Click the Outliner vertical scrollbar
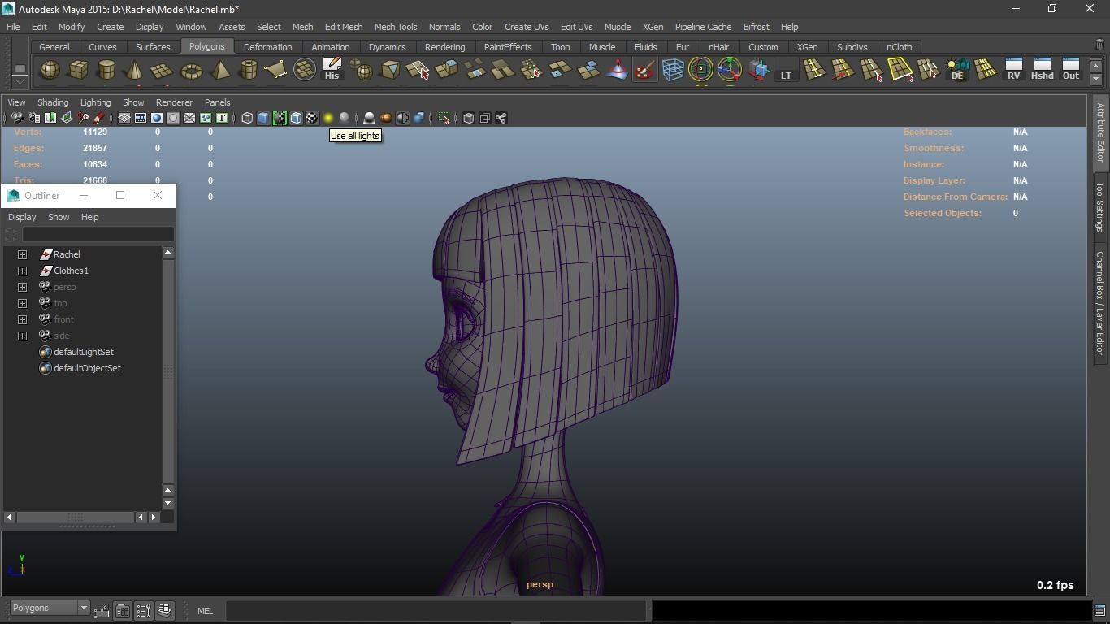The width and height of the screenshot is (1110, 624). click(x=168, y=371)
